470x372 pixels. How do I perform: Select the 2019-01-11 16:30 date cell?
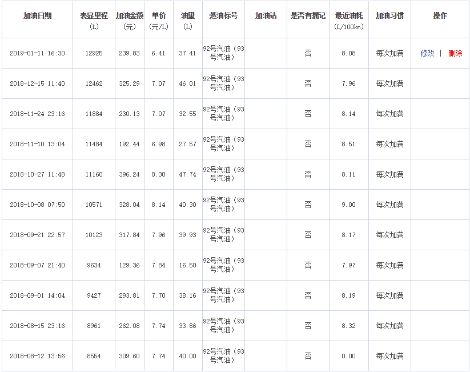[38, 53]
